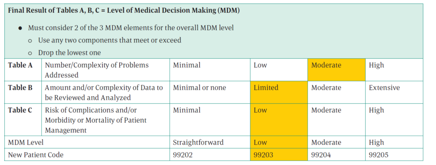Select new patient code 99202

(x=210, y=155)
